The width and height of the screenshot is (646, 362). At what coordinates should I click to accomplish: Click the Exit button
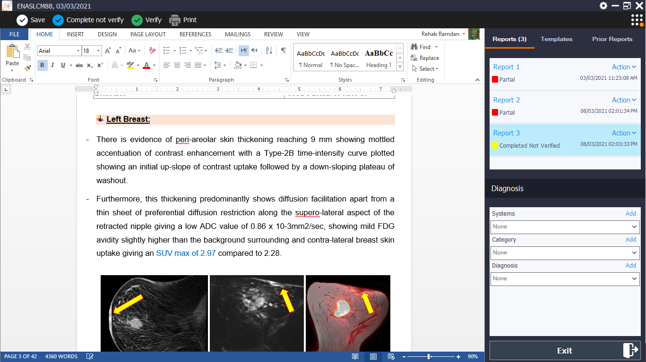point(565,351)
